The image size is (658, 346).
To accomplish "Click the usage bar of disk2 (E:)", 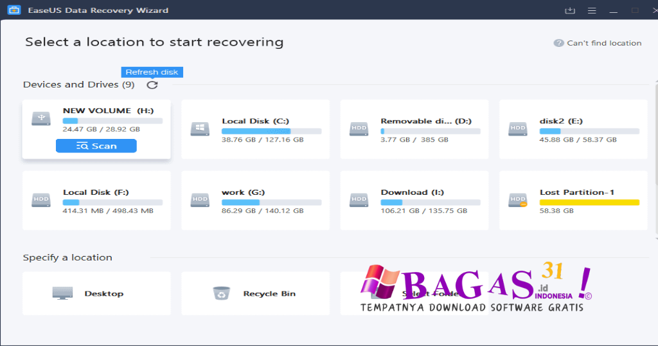I will (x=589, y=131).
